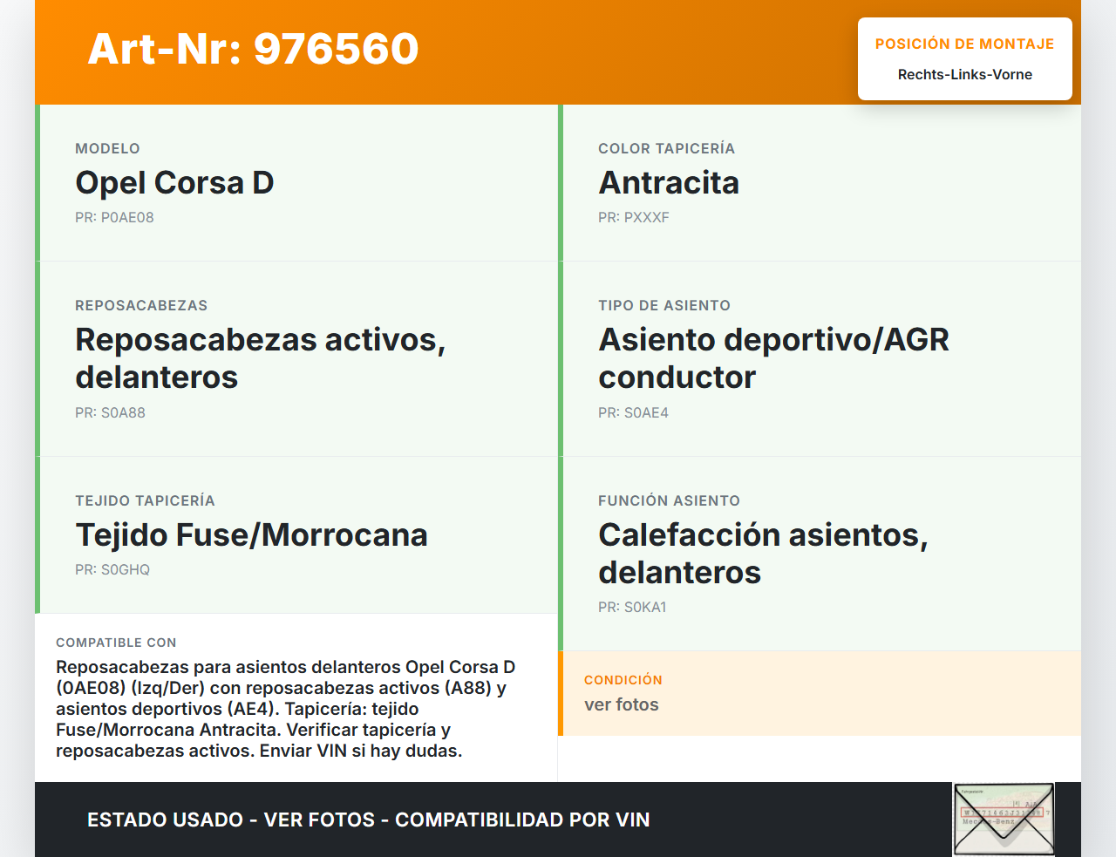Click the 'Opel Corsa D' model heading
This screenshot has height=857, width=1116.
click(174, 183)
